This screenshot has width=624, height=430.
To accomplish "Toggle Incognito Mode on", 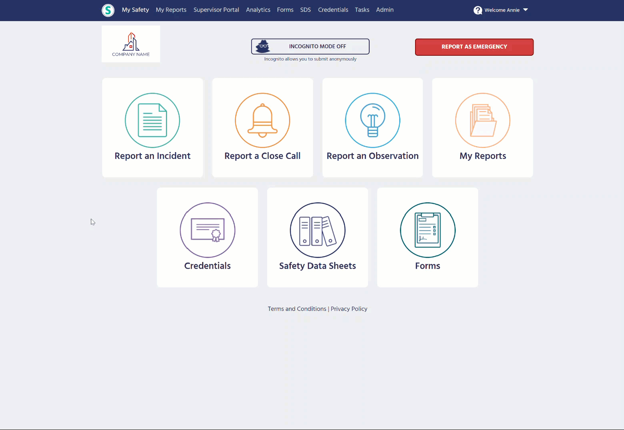I will (x=310, y=46).
